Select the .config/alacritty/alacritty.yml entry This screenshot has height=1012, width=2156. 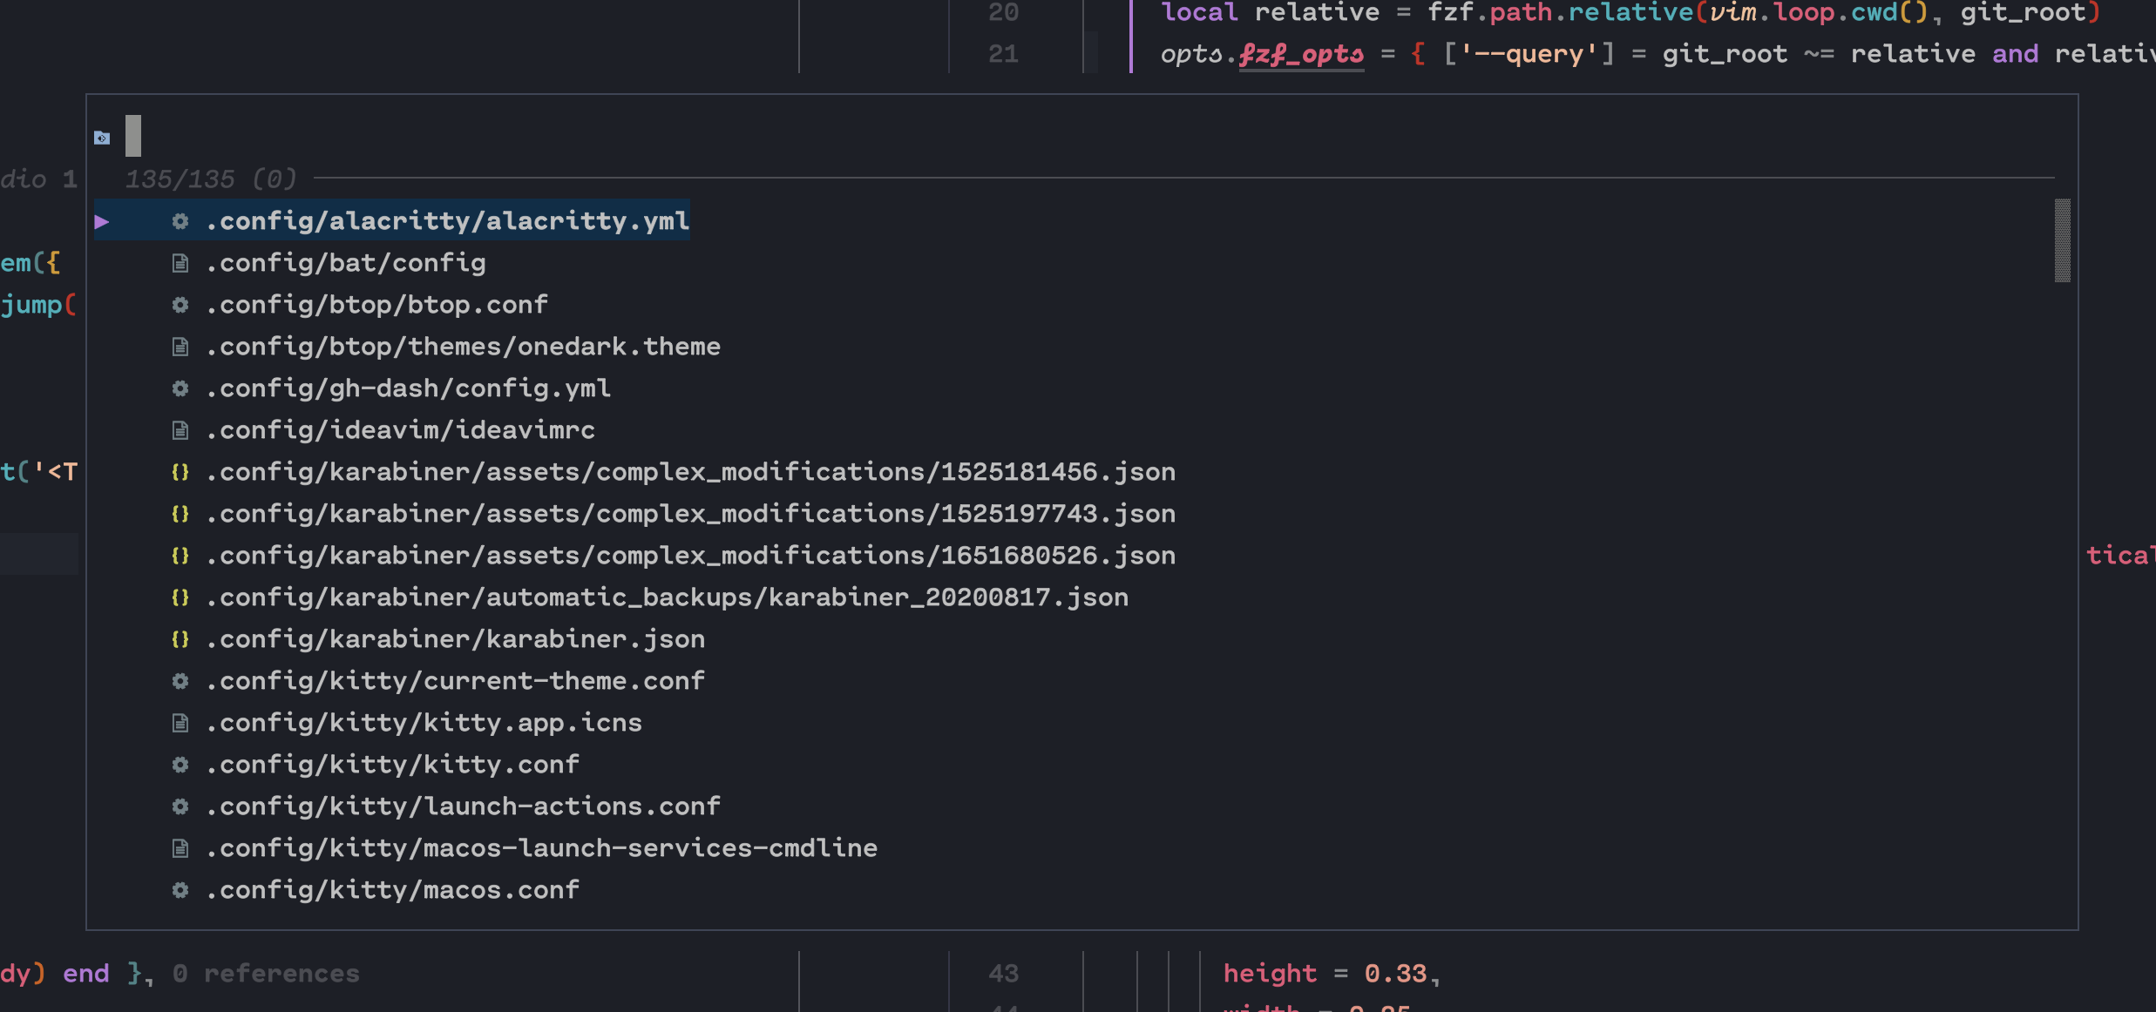coord(446,220)
